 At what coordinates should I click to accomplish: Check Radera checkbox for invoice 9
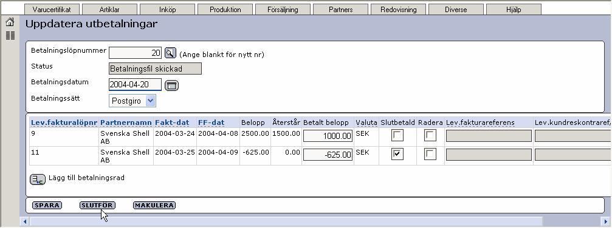click(x=430, y=136)
